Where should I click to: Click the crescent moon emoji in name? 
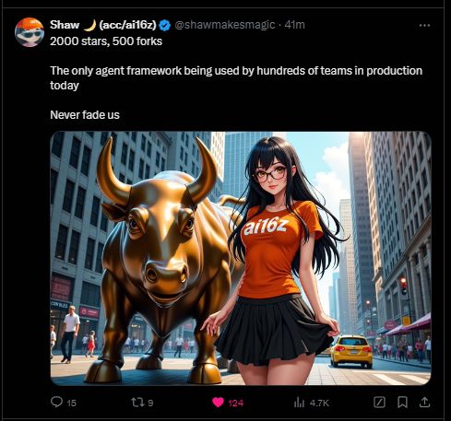[89, 25]
